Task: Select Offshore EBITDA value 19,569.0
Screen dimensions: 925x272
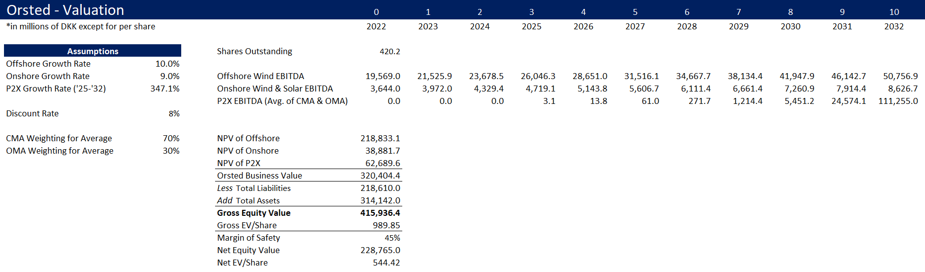Action: (x=383, y=76)
